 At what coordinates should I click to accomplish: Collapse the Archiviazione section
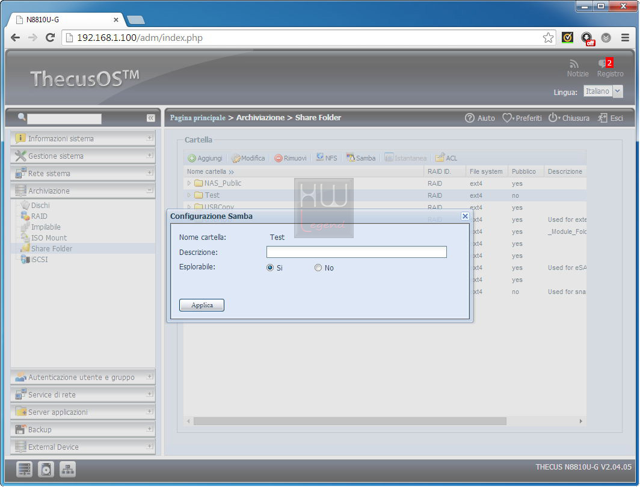click(x=83, y=191)
